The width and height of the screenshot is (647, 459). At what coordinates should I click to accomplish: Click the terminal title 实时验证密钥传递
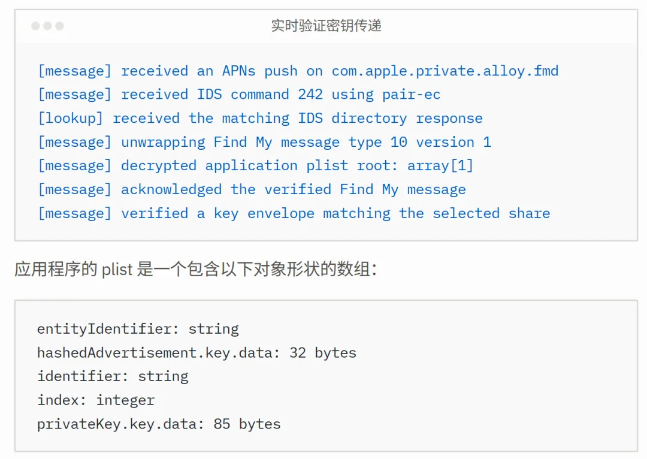[x=326, y=26]
